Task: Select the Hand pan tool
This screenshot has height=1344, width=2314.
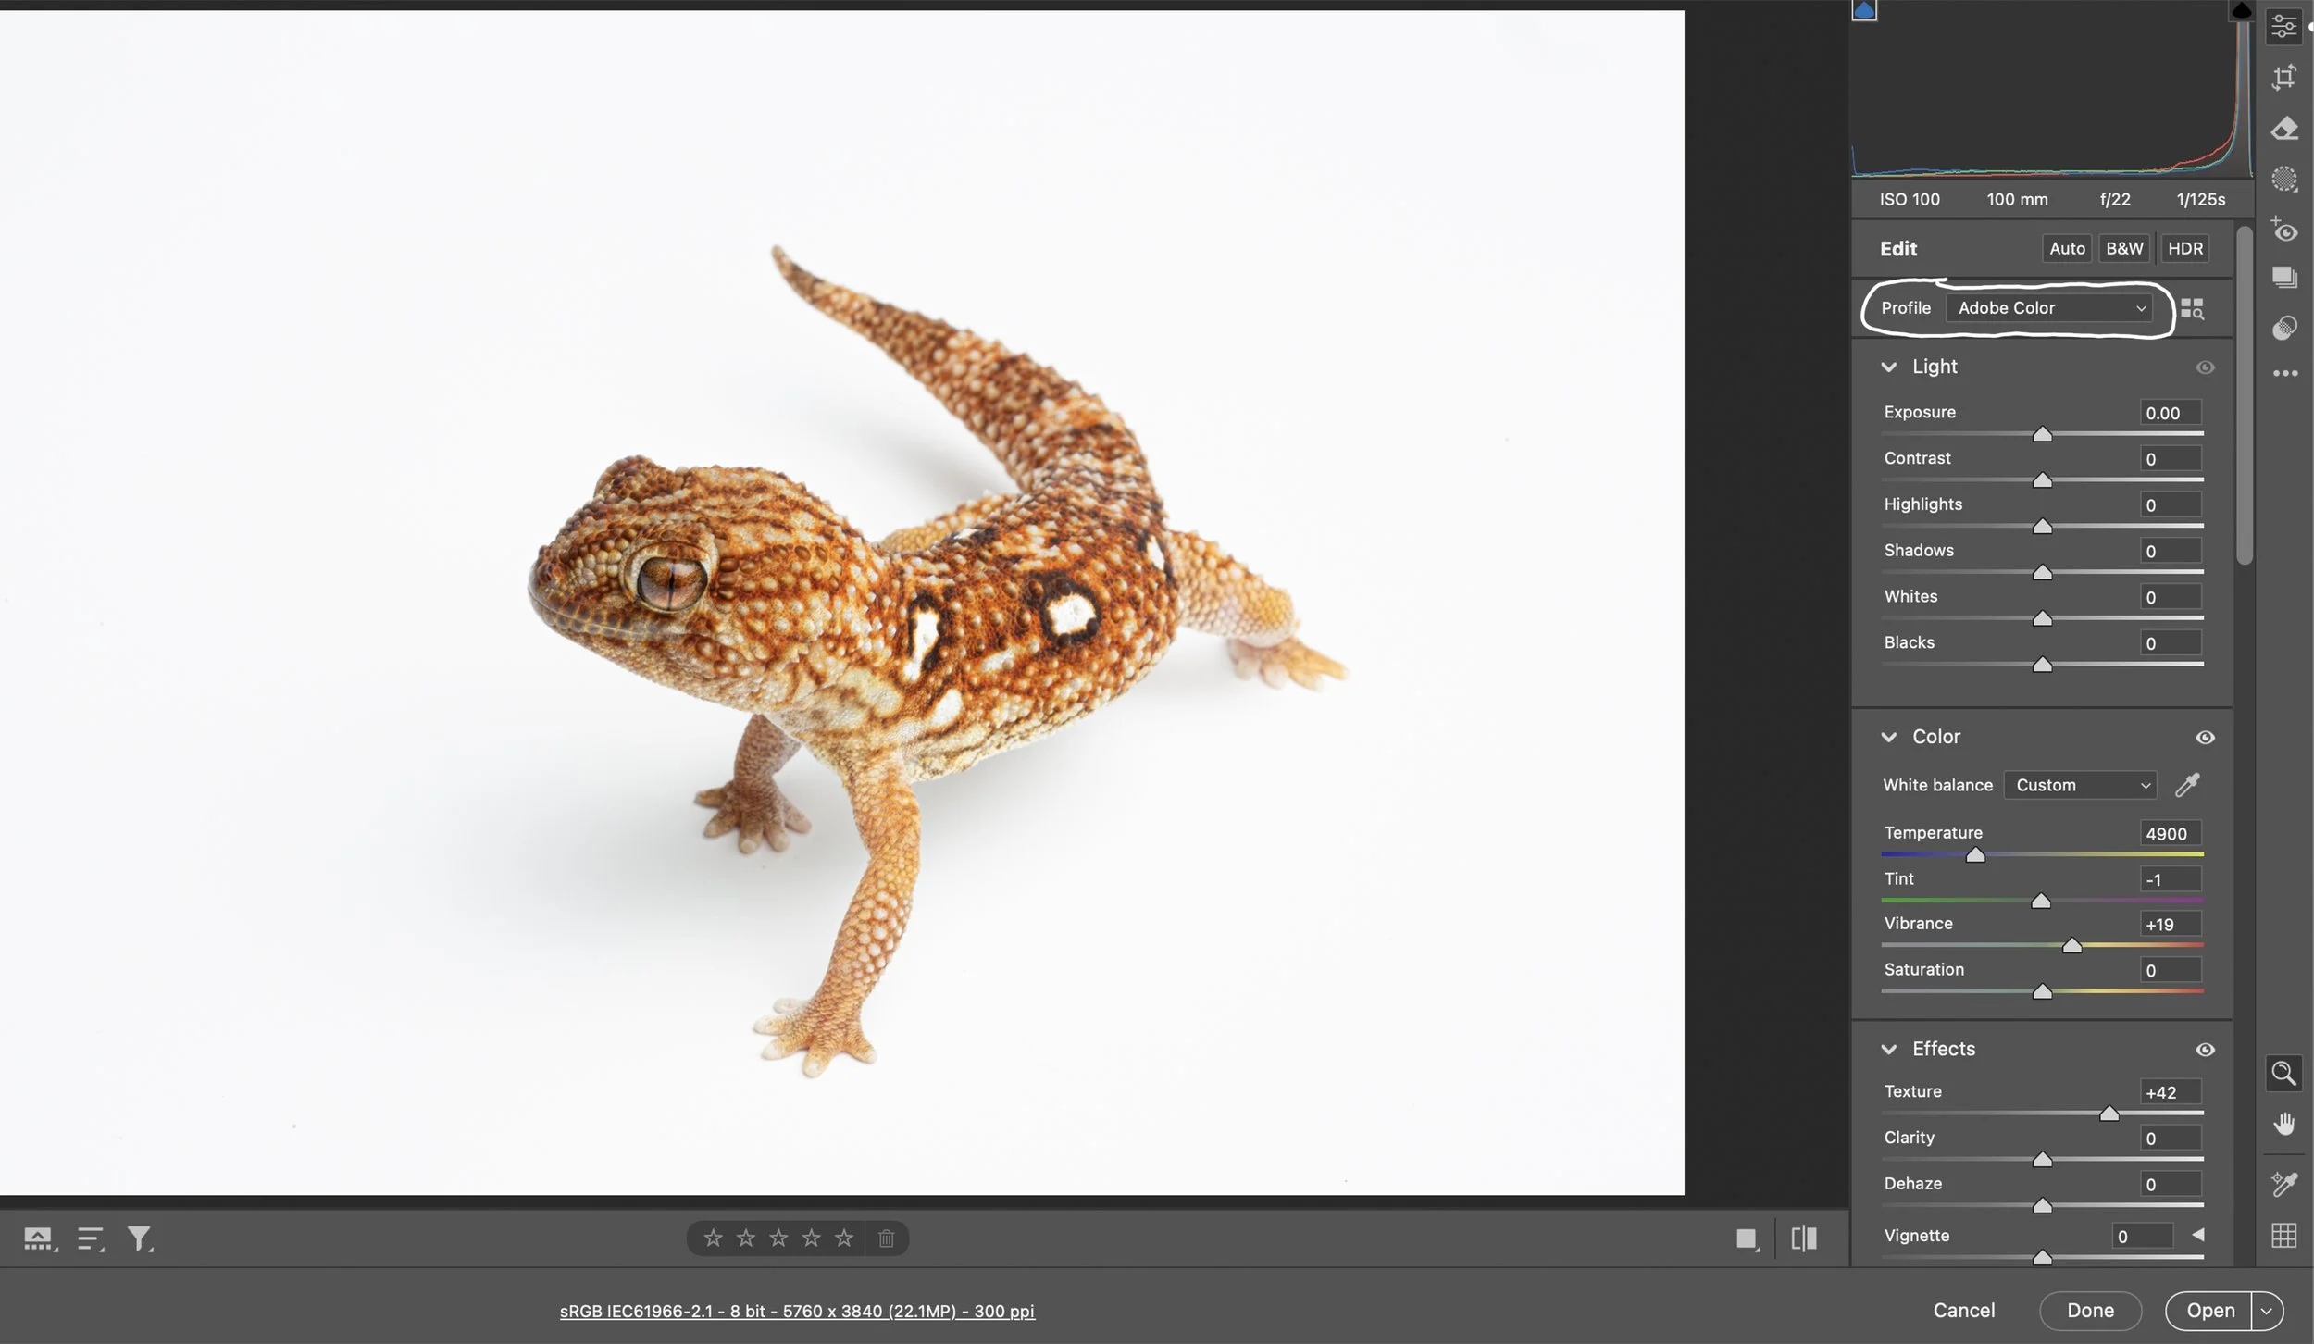Action: click(2283, 1124)
